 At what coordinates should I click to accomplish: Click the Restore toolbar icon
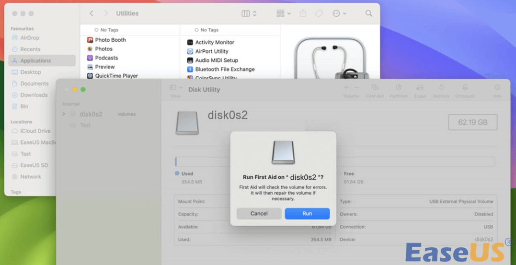click(x=441, y=88)
